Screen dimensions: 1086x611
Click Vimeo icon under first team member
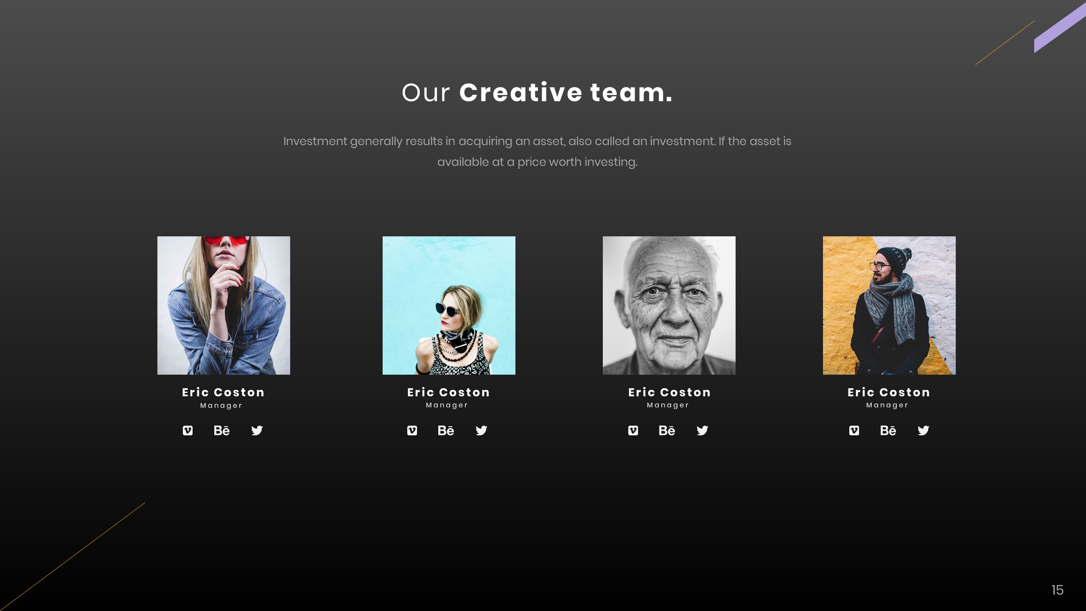[x=188, y=430]
